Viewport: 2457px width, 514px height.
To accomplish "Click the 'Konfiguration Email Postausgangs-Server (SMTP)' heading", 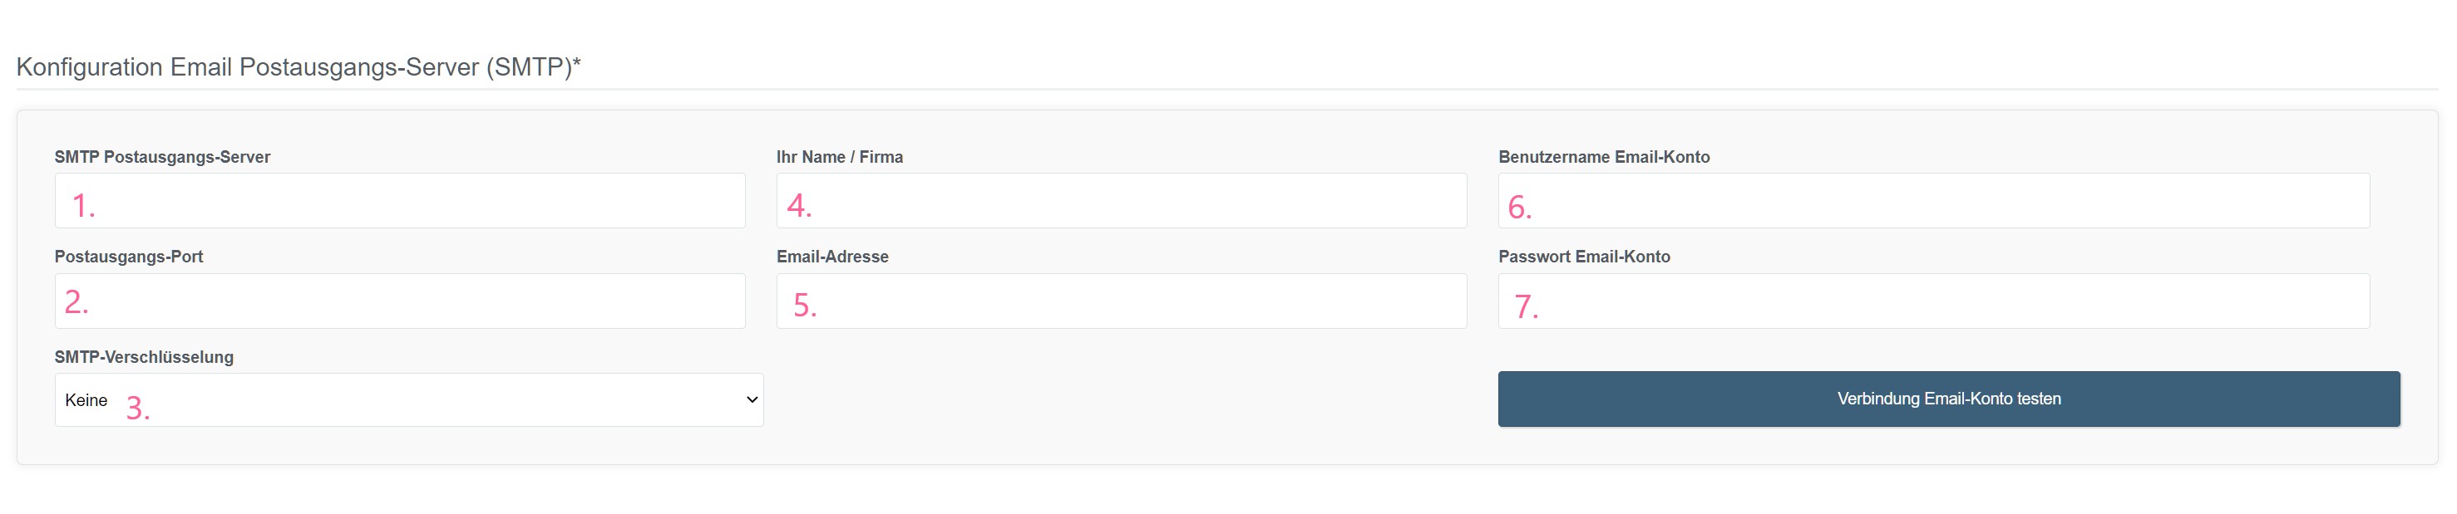I will [x=298, y=67].
